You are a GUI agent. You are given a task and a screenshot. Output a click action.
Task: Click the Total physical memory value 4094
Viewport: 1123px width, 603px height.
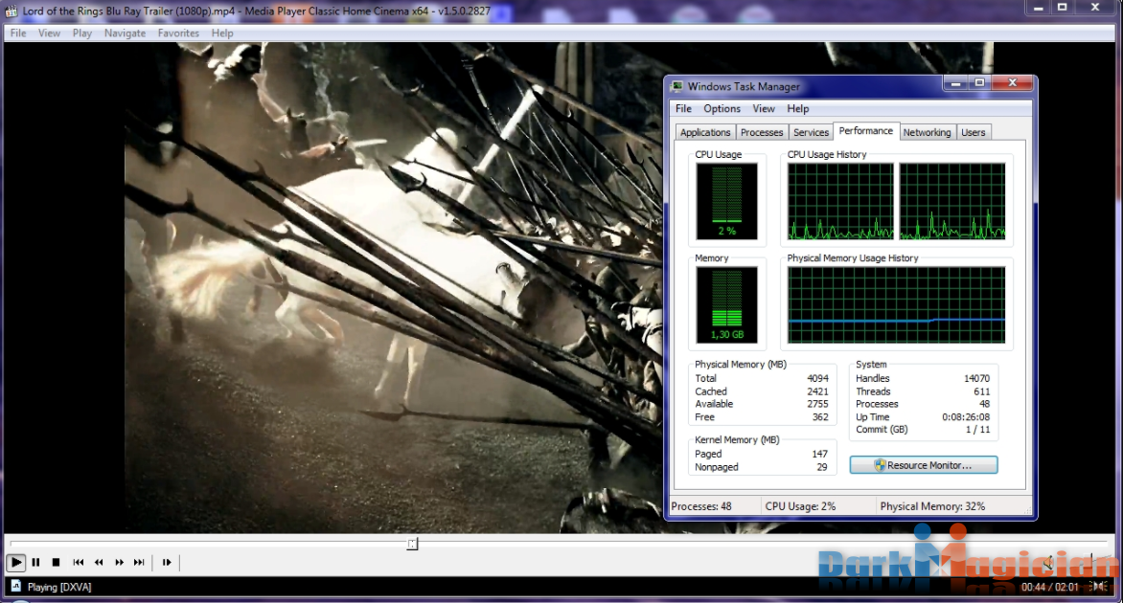pyautogui.click(x=818, y=378)
